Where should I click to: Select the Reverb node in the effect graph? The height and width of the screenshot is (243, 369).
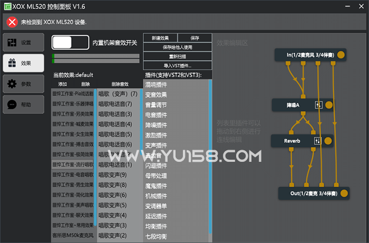[302, 141]
